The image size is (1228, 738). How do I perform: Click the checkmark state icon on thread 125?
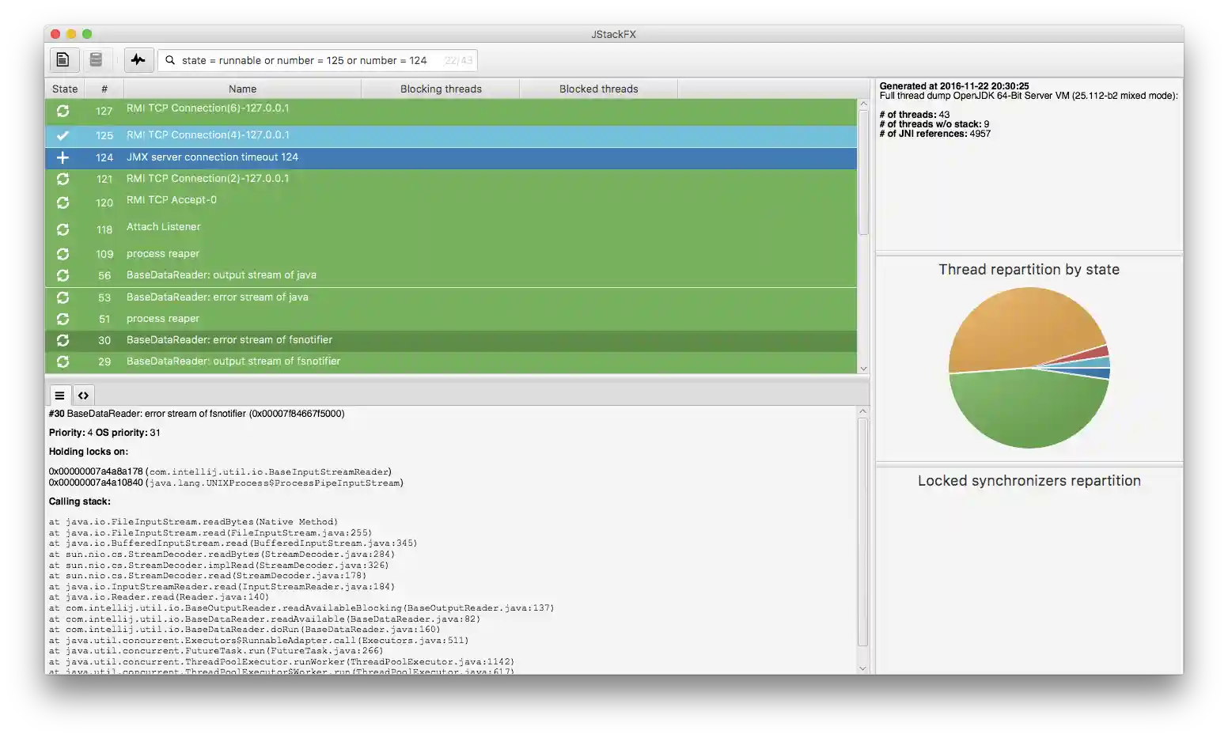point(63,135)
